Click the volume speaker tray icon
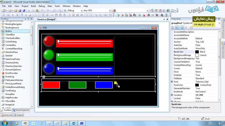The image size is (225, 126). click(x=219, y=123)
